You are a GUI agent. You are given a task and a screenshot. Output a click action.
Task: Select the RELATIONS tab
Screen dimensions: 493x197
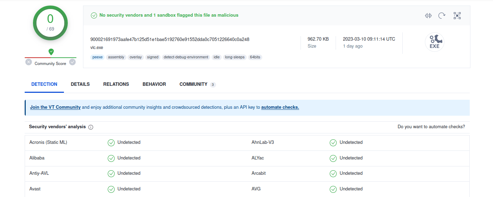[116, 84]
